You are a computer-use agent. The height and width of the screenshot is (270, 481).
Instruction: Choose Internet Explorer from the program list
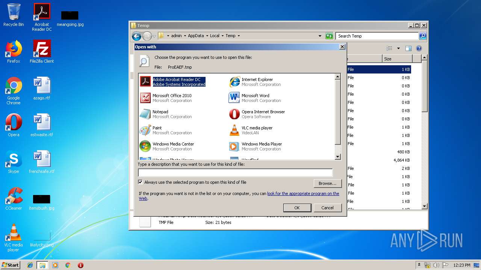255,82
